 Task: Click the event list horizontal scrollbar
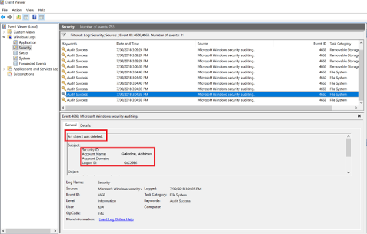tap(198, 108)
